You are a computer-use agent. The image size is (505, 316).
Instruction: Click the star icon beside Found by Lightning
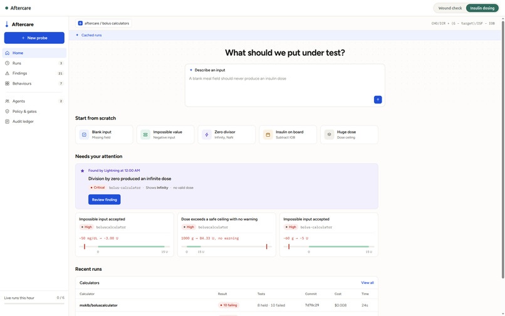(x=82, y=171)
